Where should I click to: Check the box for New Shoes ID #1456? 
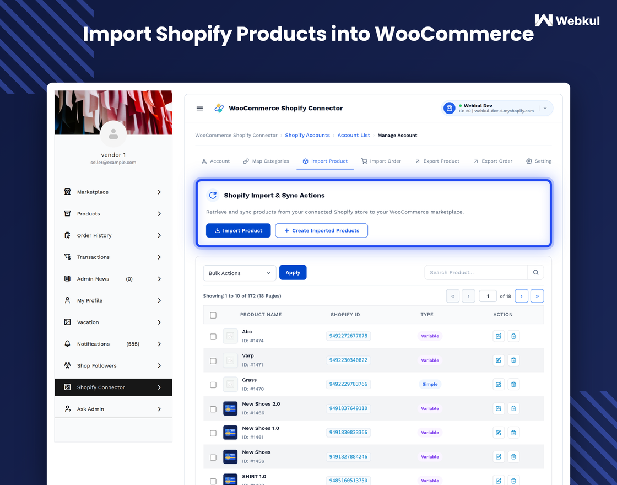click(x=213, y=457)
